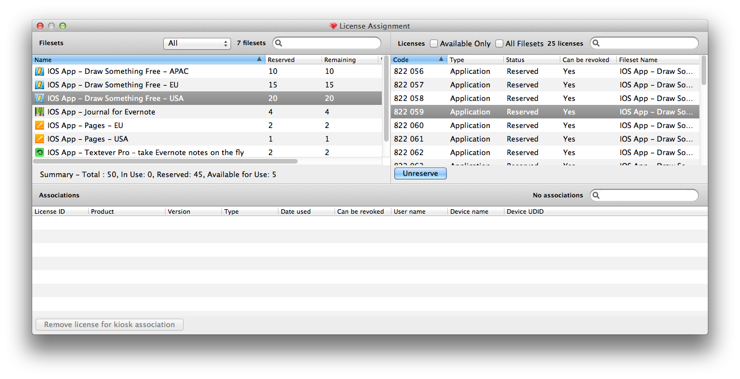The height and width of the screenshot is (379, 740).
Task: Sort licenses by Status column
Action: (532, 59)
